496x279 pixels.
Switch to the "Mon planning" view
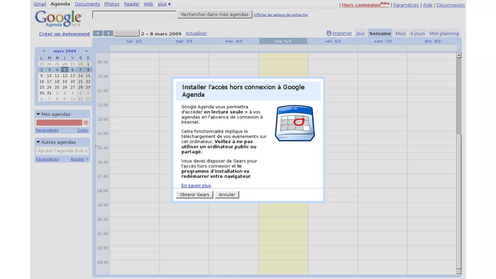pos(444,33)
